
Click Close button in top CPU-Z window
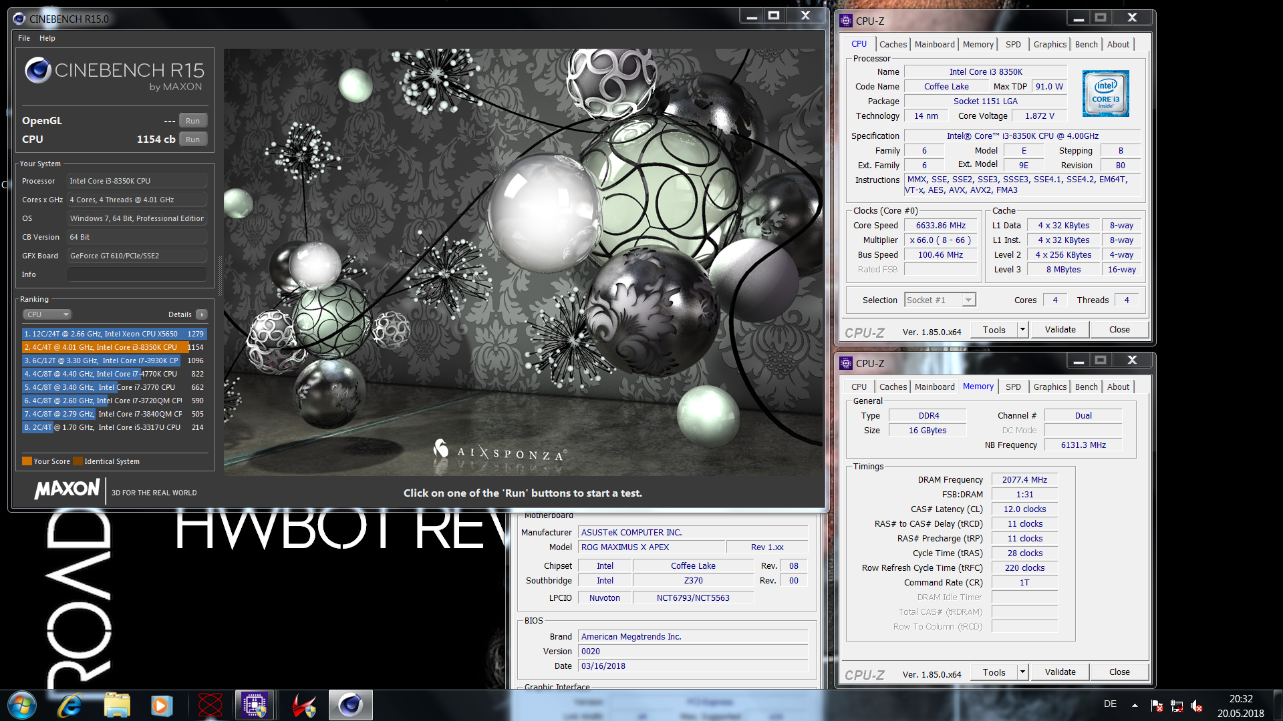1119,330
